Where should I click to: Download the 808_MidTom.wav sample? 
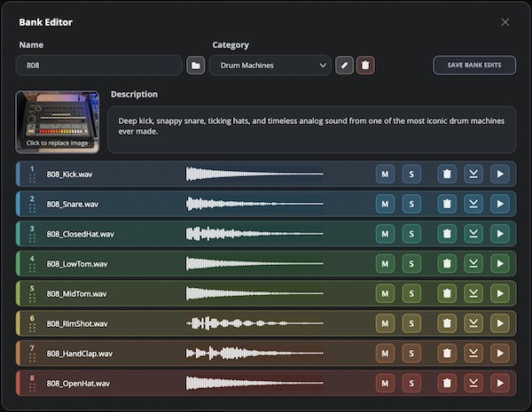473,293
